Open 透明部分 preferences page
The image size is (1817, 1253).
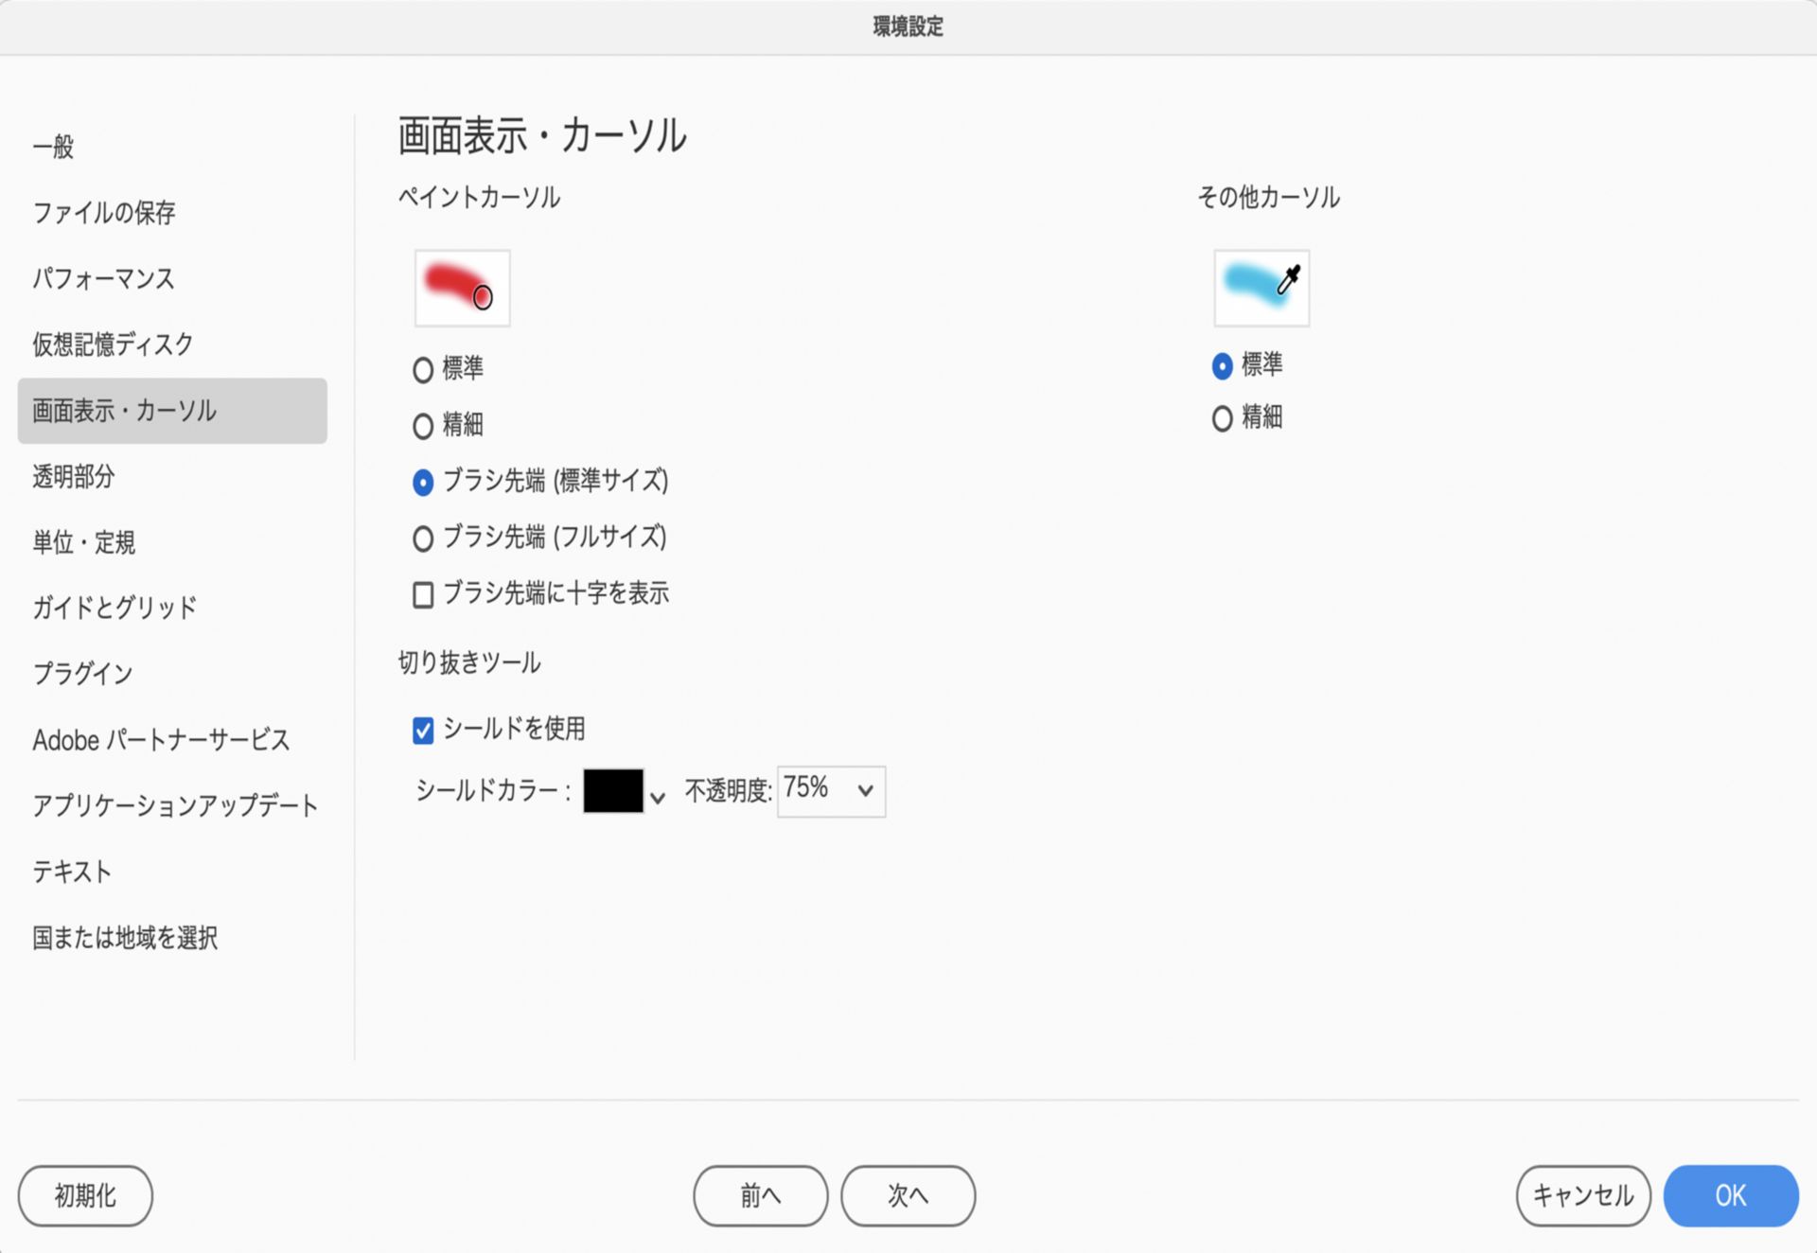(x=74, y=476)
